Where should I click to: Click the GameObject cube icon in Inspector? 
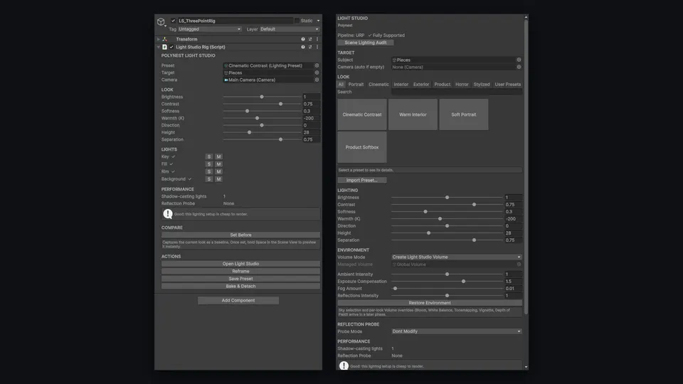[x=161, y=21]
